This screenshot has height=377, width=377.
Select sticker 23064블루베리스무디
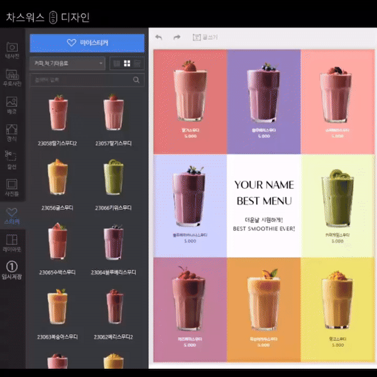(113, 249)
